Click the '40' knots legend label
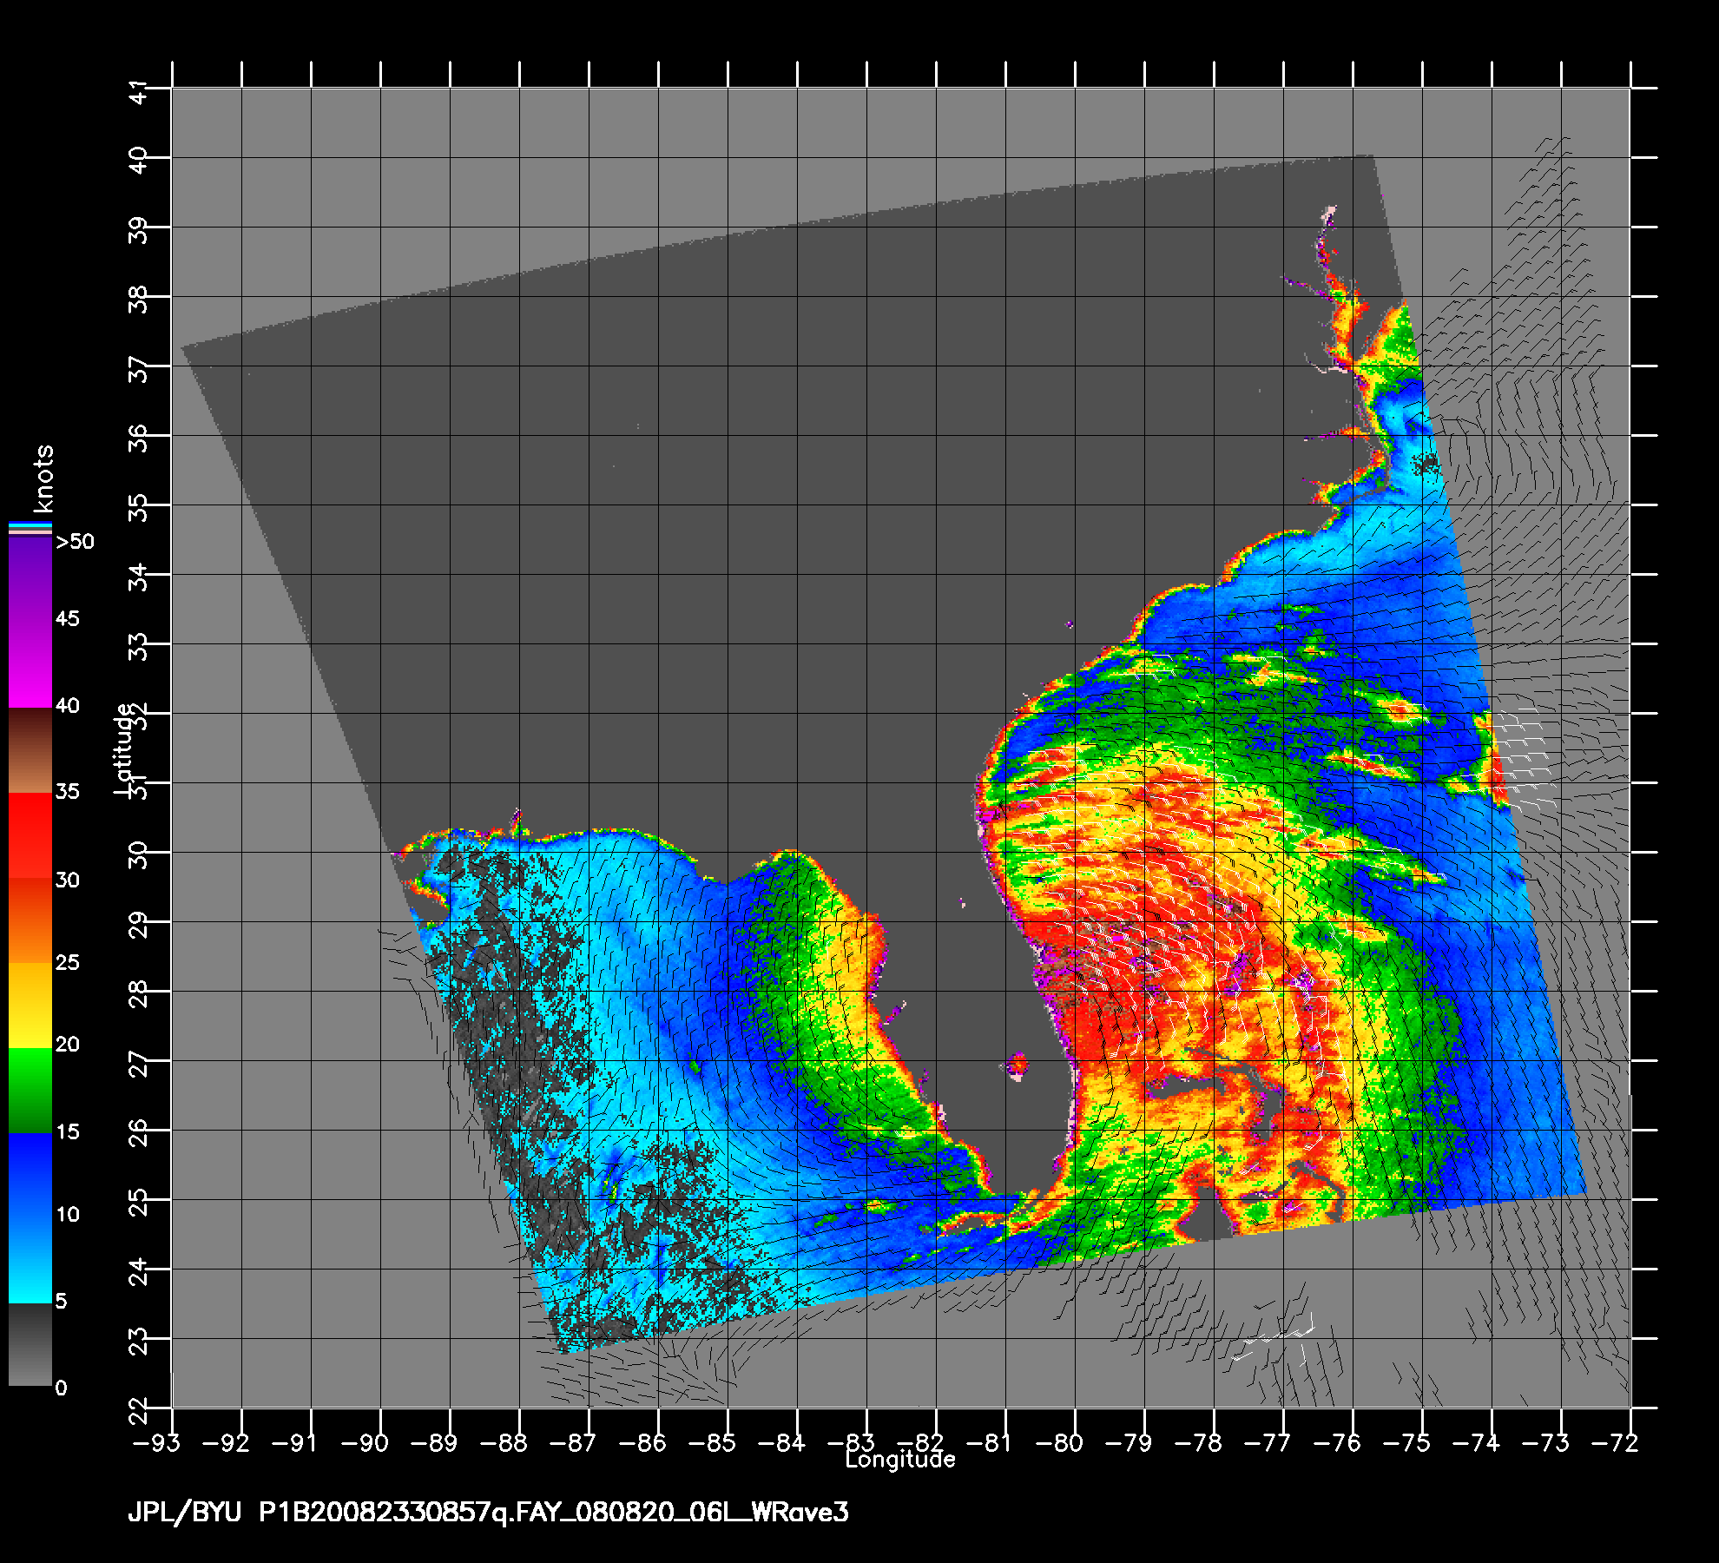This screenshot has width=1719, height=1563. tap(67, 705)
